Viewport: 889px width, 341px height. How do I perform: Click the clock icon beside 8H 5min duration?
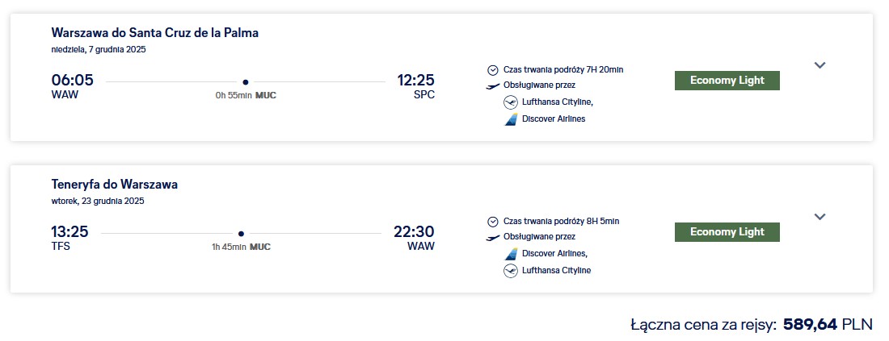point(493,222)
